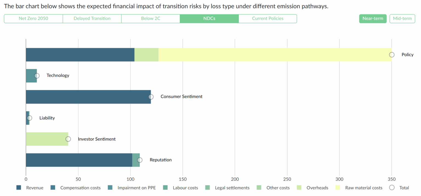Image resolution: width=421 pixels, height=196 pixels.
Task: Click the Reputation bar total circle marker
Action: [140, 160]
